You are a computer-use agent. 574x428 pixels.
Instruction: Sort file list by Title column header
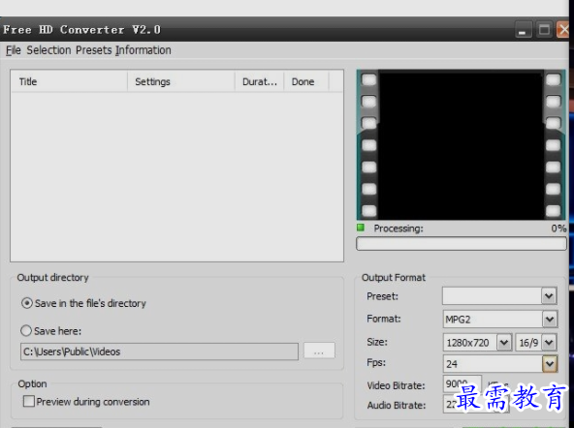pos(70,81)
